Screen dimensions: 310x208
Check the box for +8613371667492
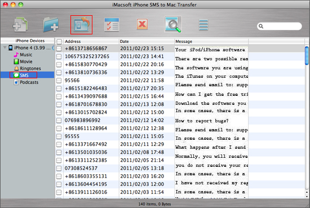pyautogui.click(x=59, y=144)
